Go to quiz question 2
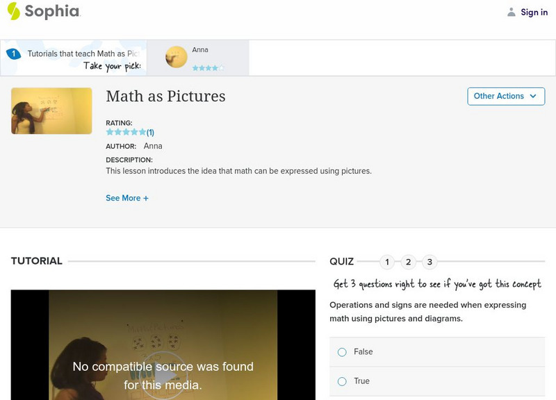Screen dimensions: 556x400 click(x=409, y=262)
